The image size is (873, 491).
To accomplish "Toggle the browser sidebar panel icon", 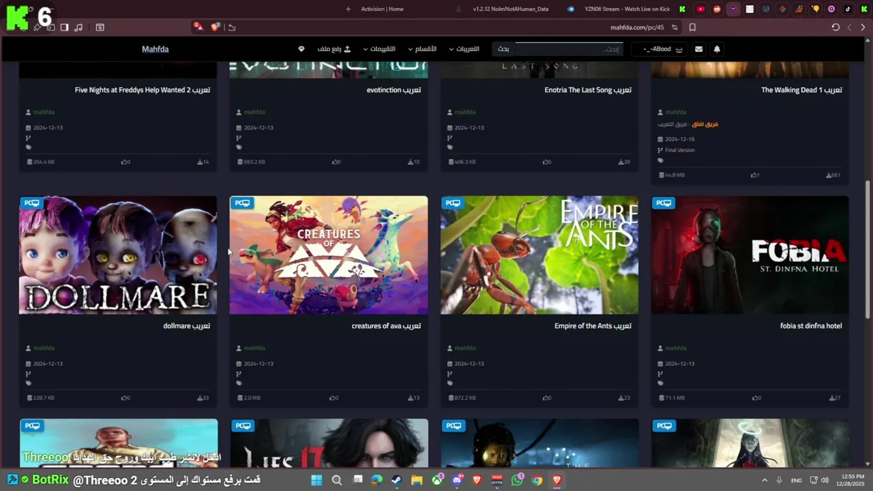I will [x=64, y=27].
